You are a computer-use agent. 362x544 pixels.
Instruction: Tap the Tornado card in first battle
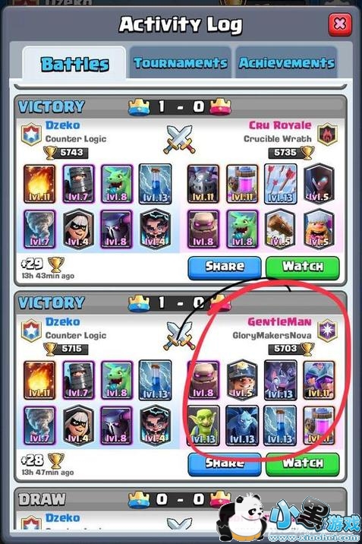39,229
